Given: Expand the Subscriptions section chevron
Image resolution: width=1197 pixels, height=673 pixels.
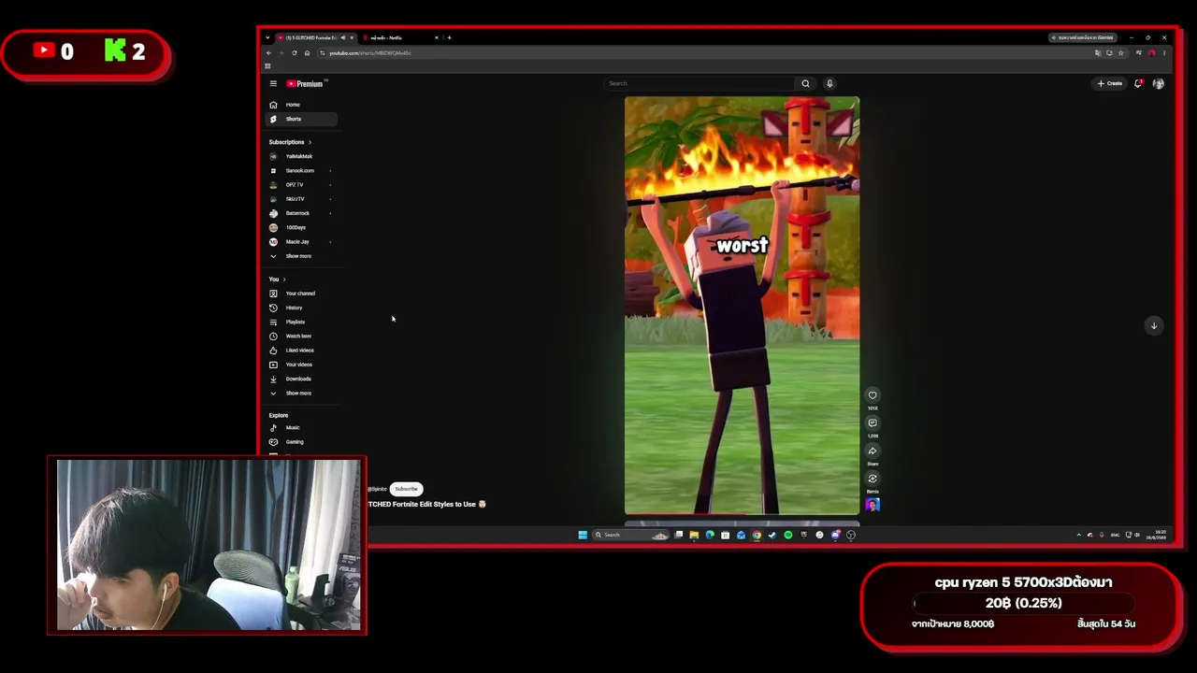Looking at the screenshot, I should (x=310, y=142).
